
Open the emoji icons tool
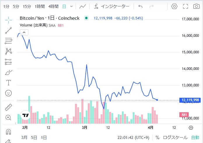point(8,93)
